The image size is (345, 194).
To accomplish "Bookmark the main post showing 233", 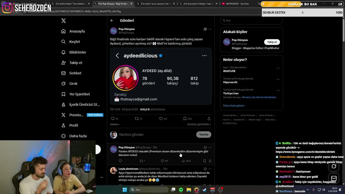I will click(x=188, y=119).
